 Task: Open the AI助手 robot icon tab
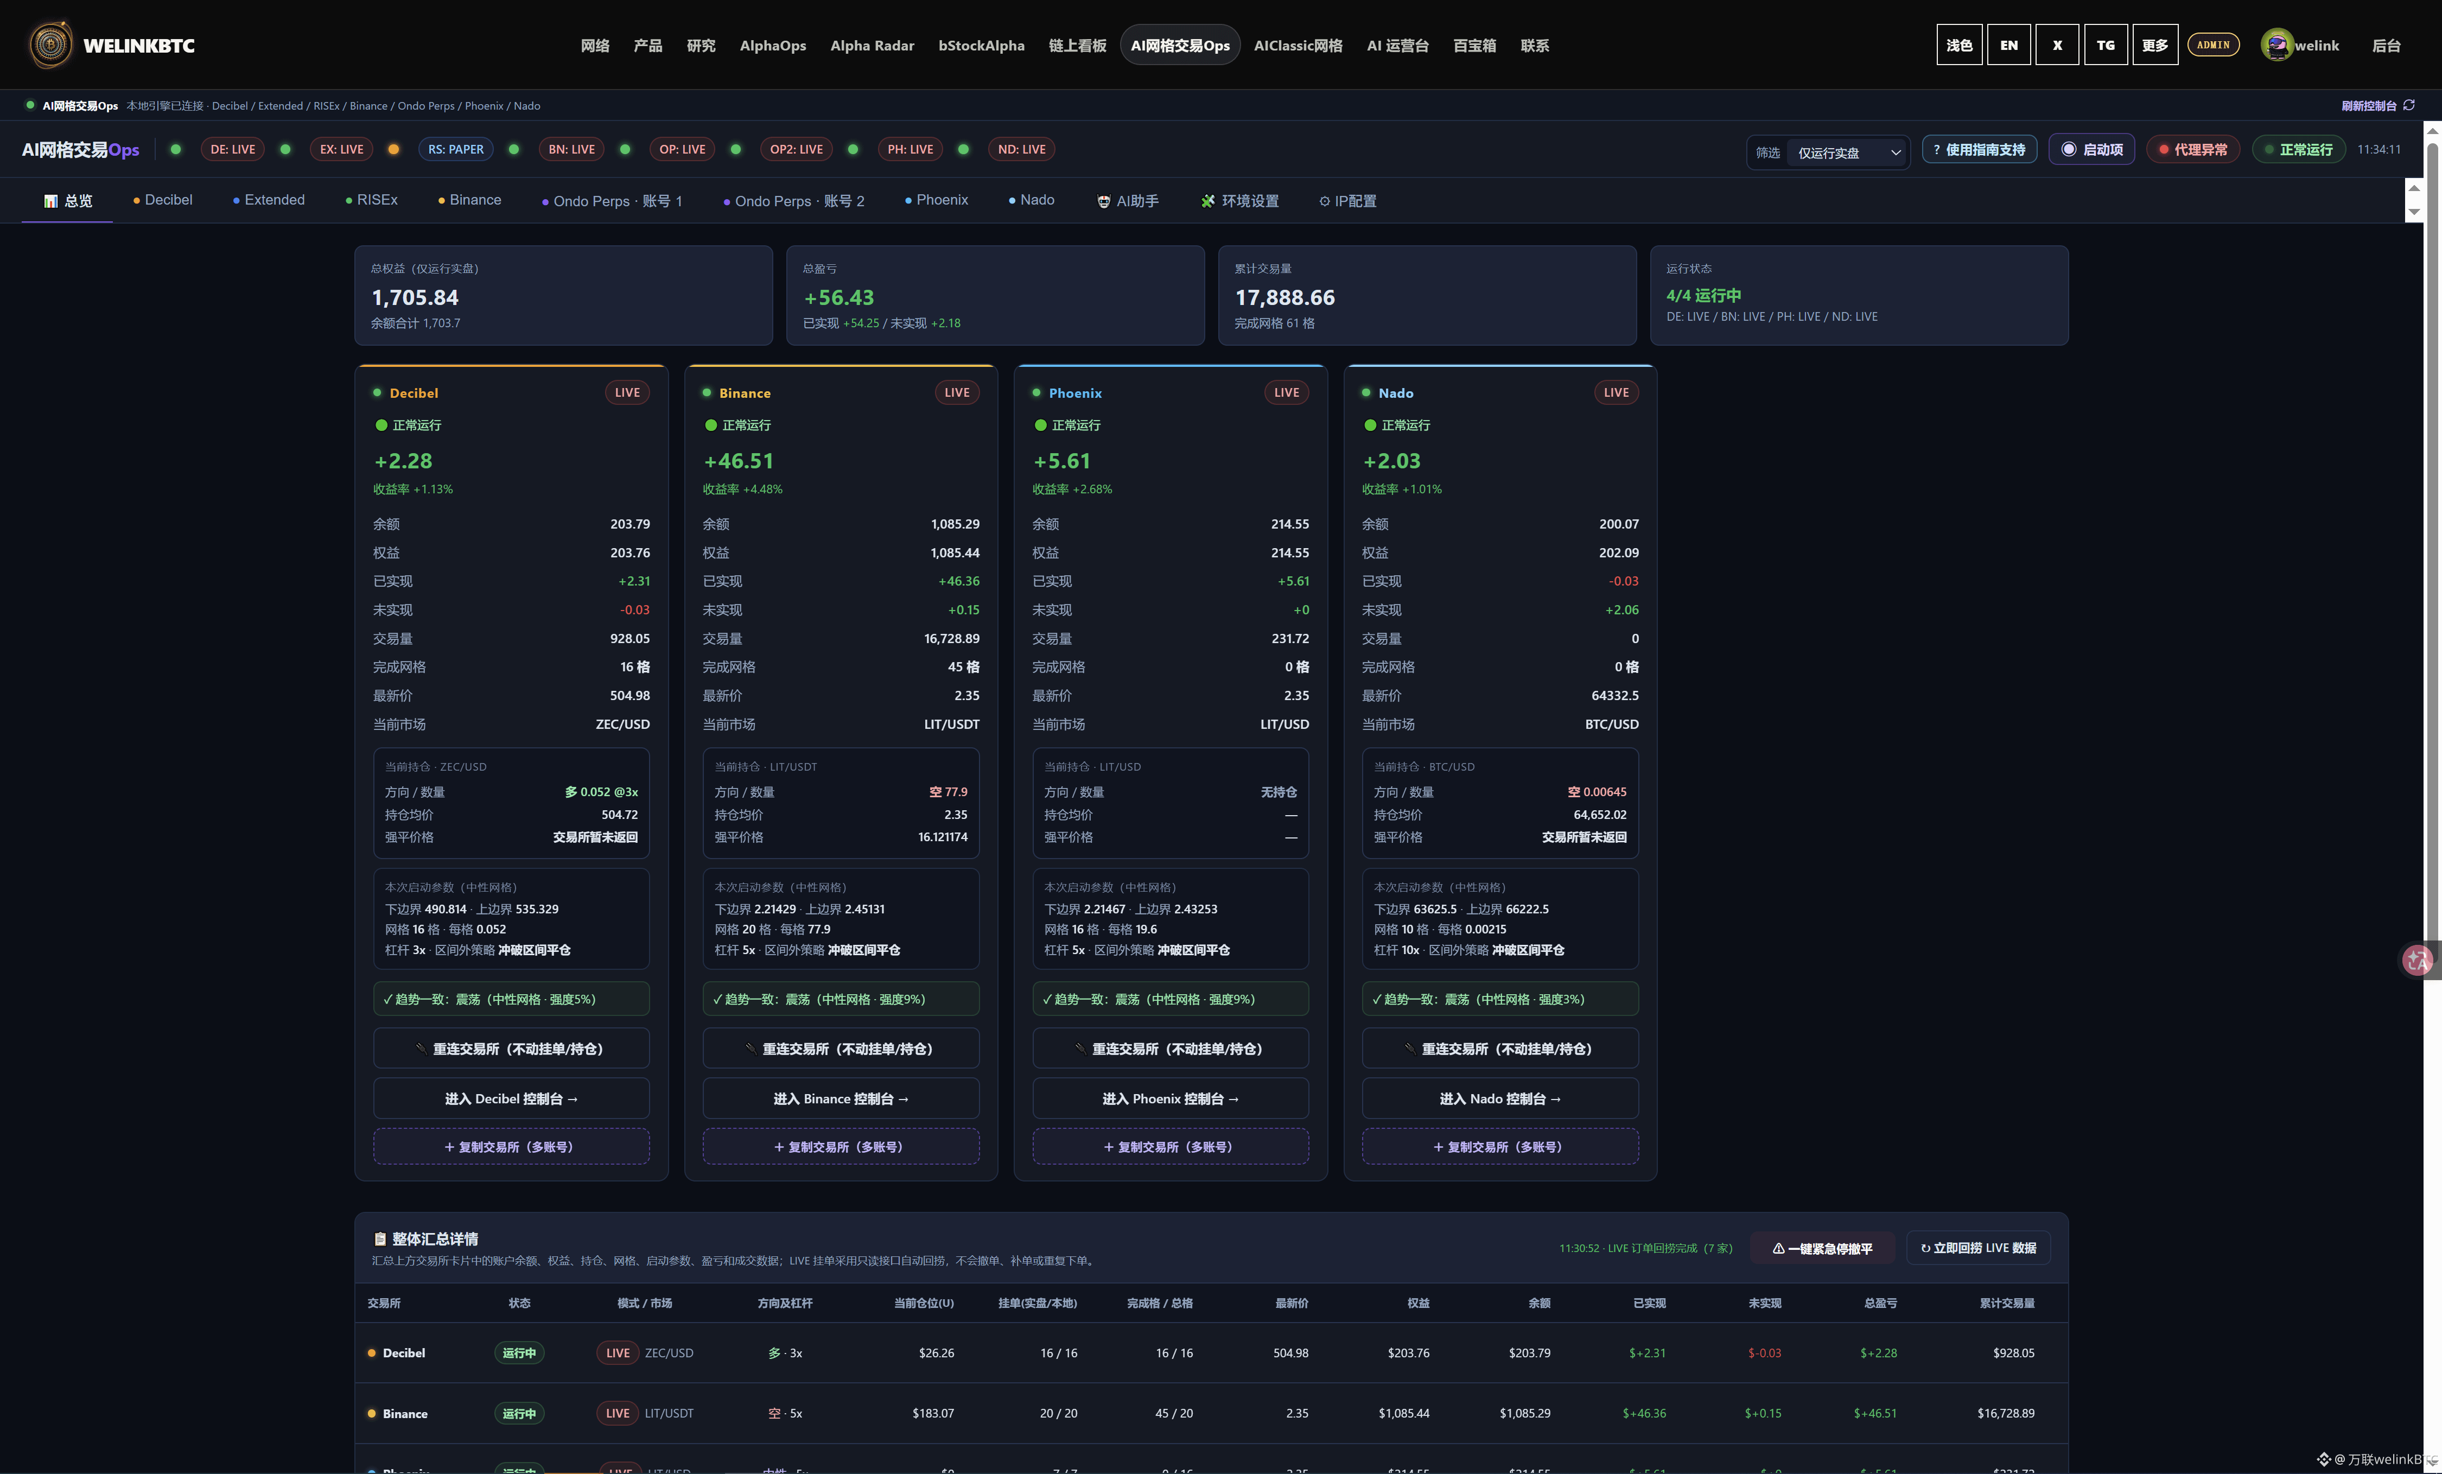point(1128,201)
